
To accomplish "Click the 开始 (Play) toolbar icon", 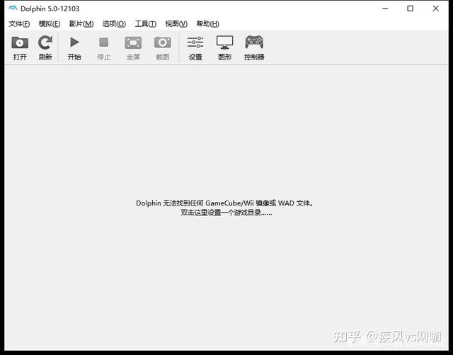I will (74, 43).
